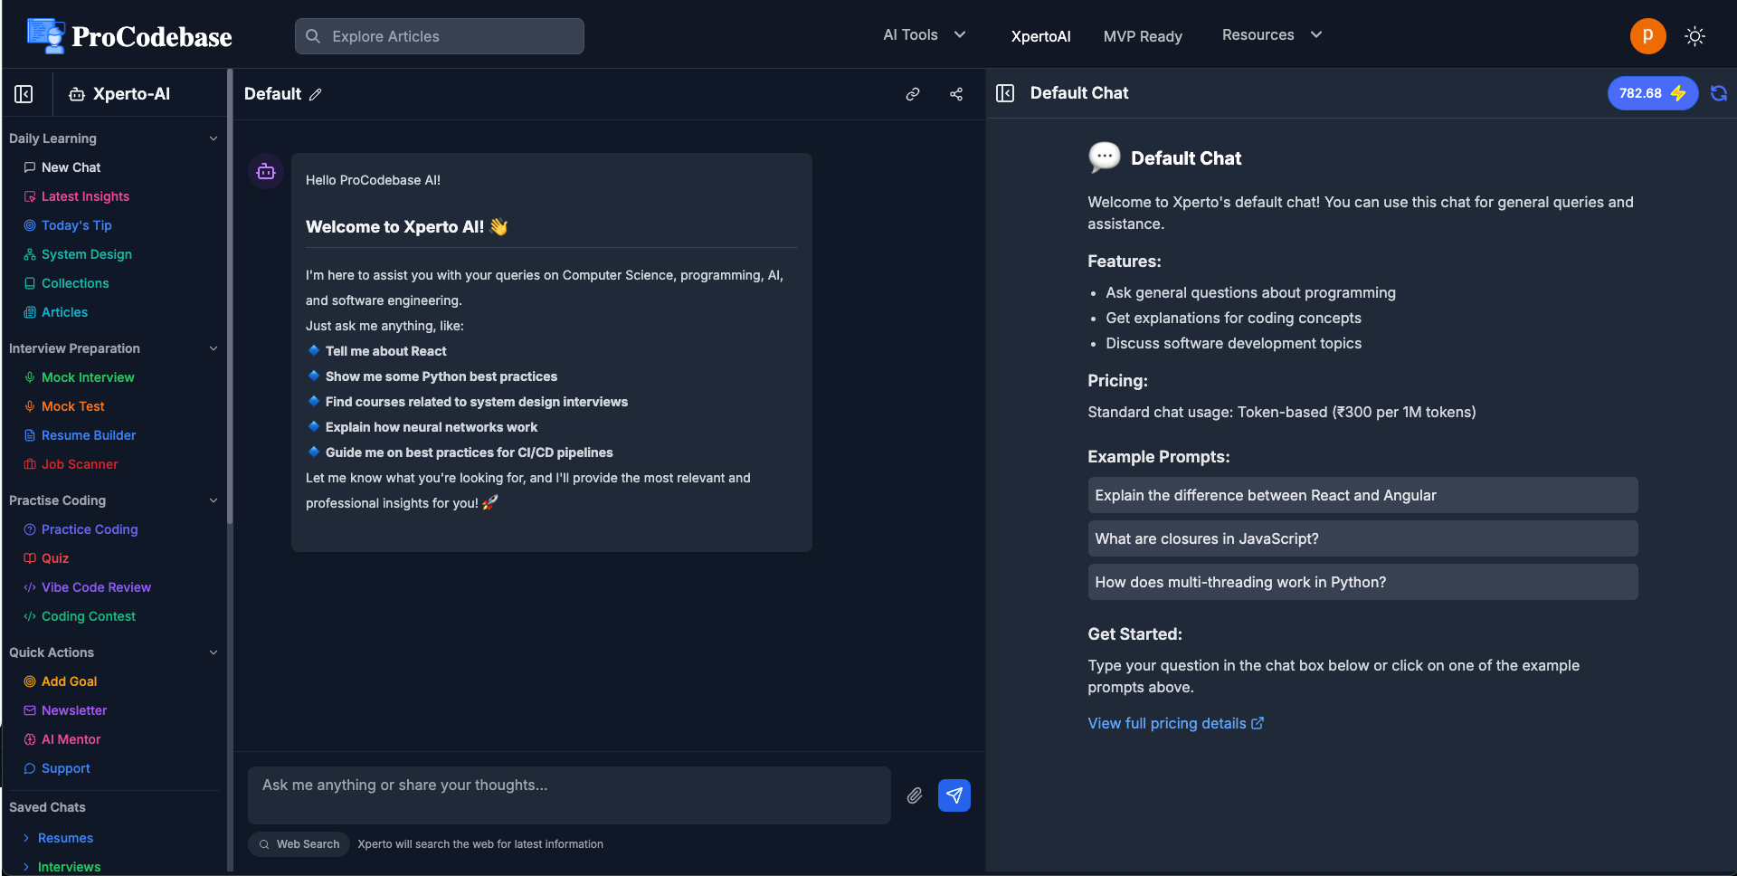Click the Xperto-AI robot icon

pyautogui.click(x=77, y=94)
